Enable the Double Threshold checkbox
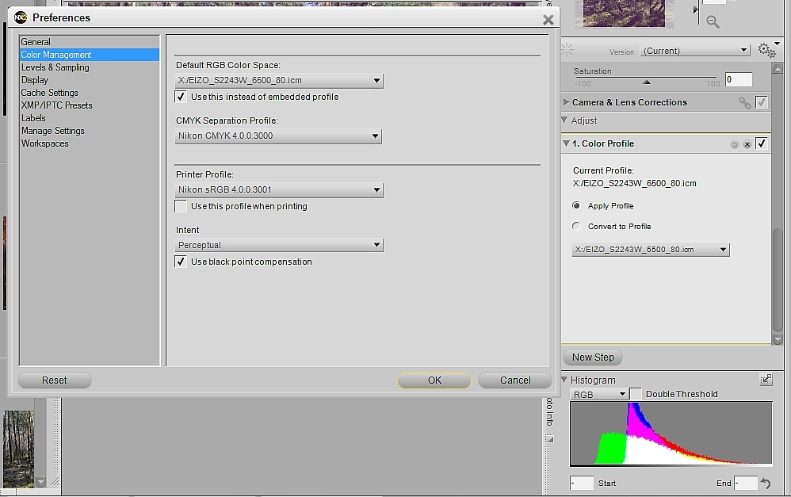 click(x=636, y=394)
